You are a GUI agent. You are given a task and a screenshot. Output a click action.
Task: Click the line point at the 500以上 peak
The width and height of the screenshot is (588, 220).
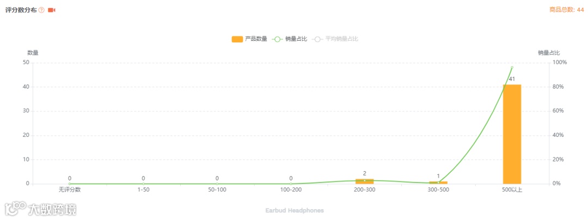pos(512,67)
